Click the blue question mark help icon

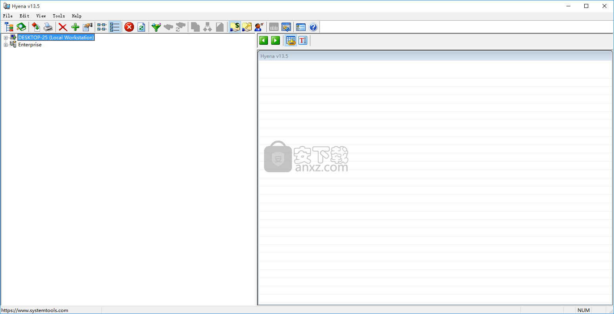(x=313, y=27)
